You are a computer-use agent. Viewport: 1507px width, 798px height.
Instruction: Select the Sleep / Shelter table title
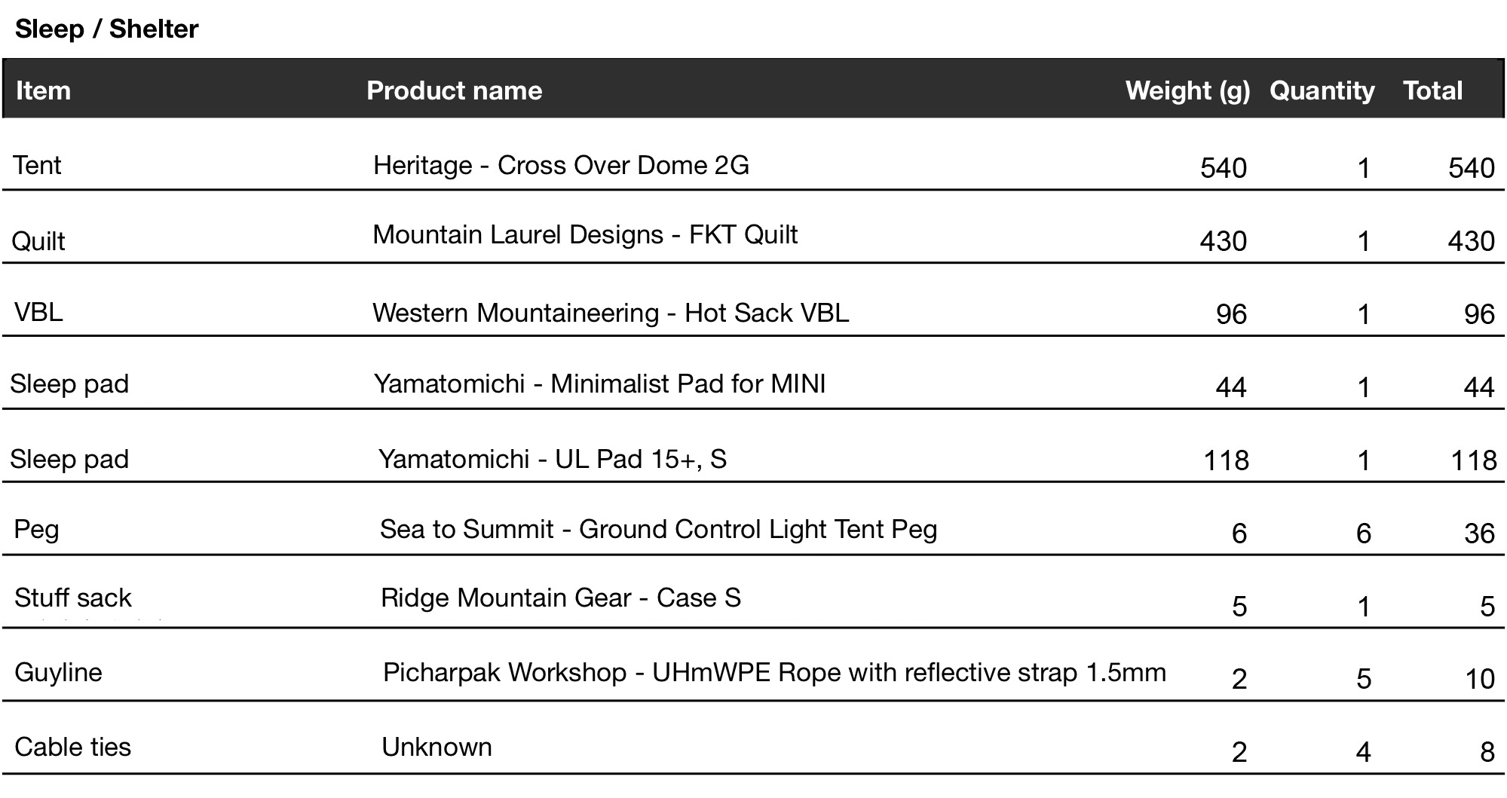[x=107, y=29]
